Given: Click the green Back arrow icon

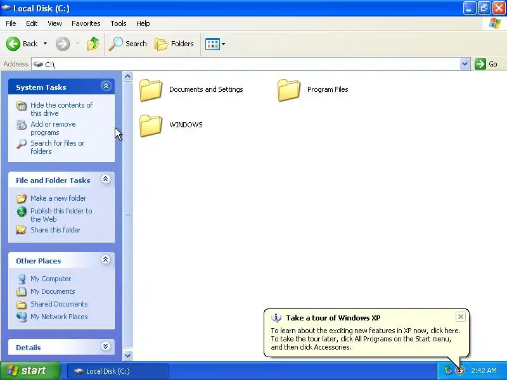Looking at the screenshot, I should click(x=13, y=44).
